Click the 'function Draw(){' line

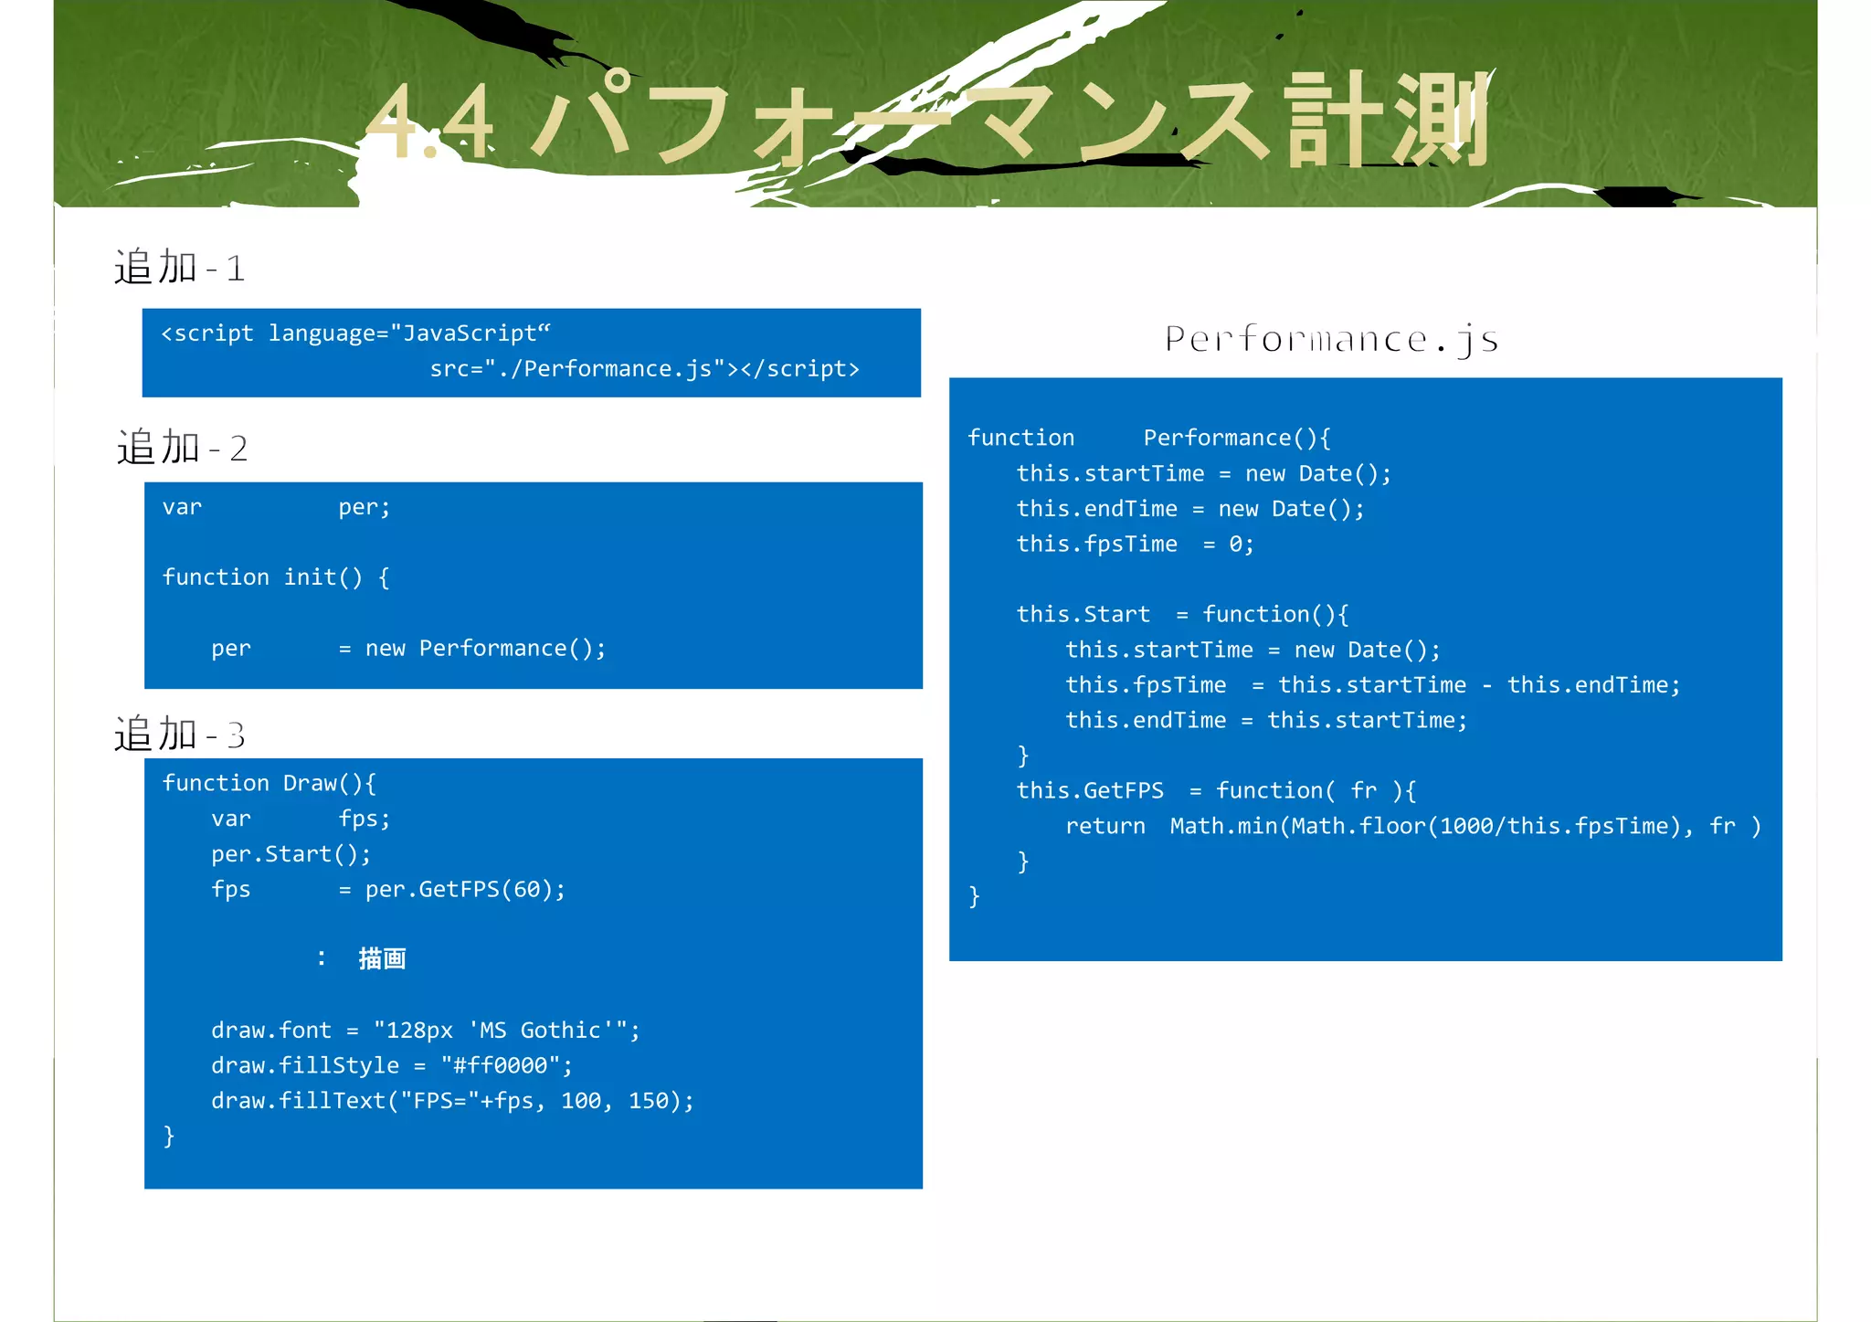click(270, 784)
